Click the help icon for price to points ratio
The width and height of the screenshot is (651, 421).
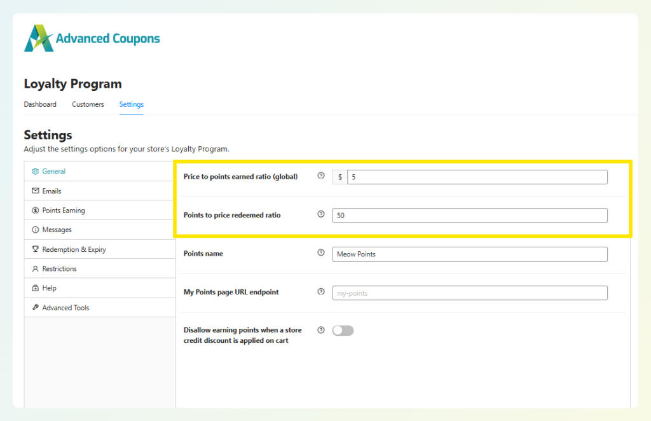click(x=321, y=176)
